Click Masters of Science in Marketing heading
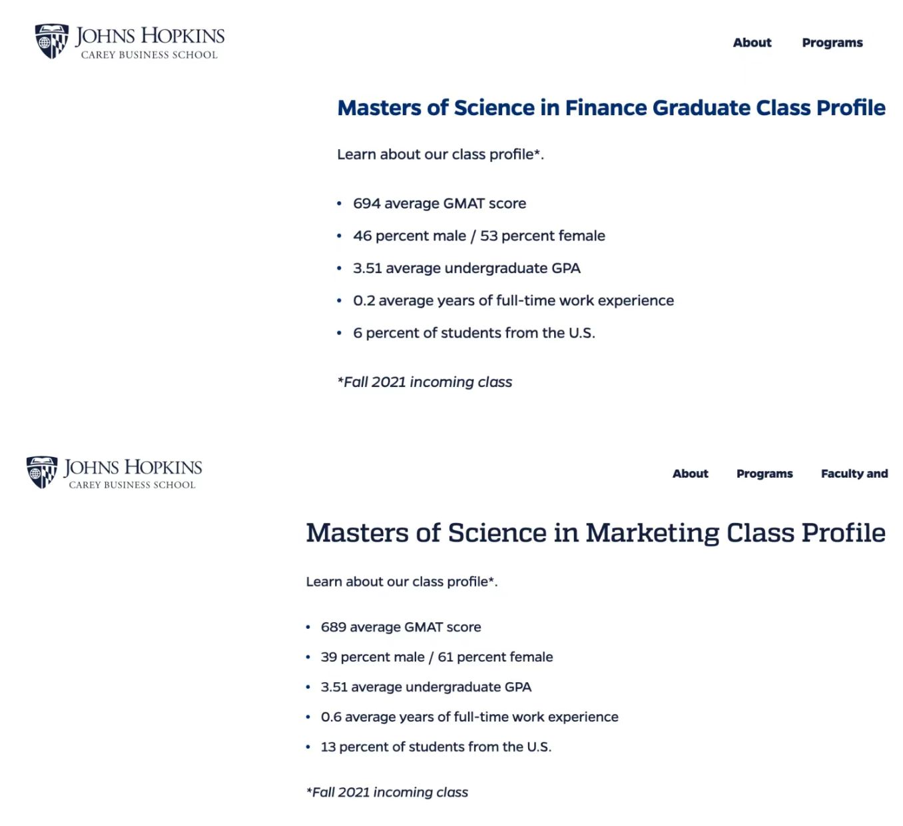 click(596, 533)
